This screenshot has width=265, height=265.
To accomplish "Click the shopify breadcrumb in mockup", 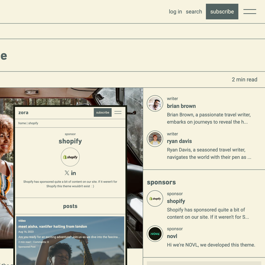I will [x=33, y=123].
